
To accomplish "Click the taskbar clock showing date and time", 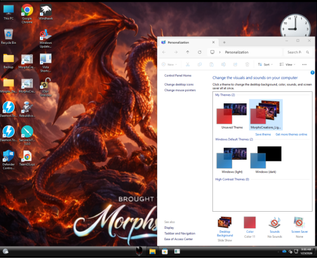I will tap(306, 251).
